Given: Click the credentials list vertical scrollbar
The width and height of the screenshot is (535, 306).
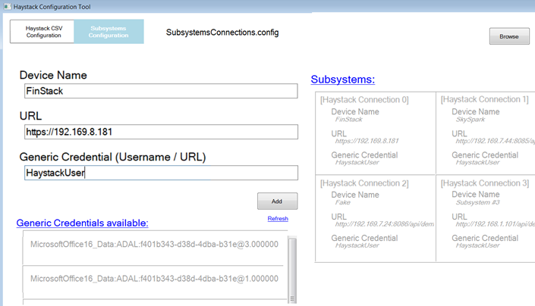Looking at the screenshot, I should [x=292, y=269].
